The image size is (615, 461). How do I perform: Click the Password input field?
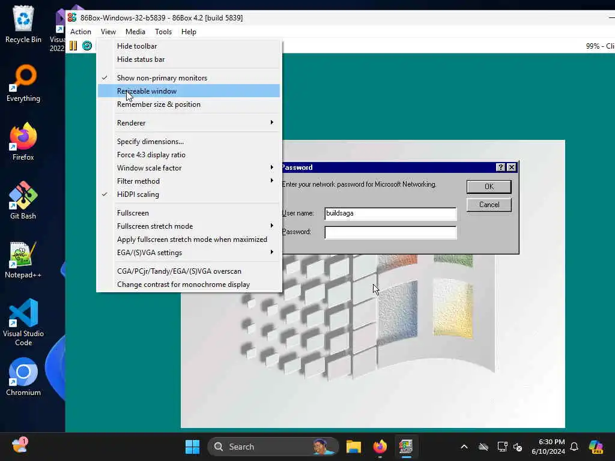point(390,232)
